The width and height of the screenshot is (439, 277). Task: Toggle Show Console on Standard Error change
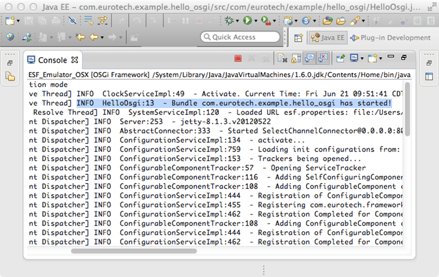(323, 58)
